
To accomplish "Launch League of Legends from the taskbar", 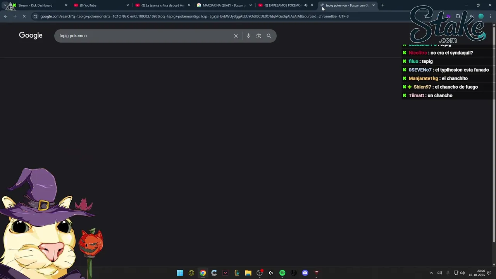I will coord(237,273).
